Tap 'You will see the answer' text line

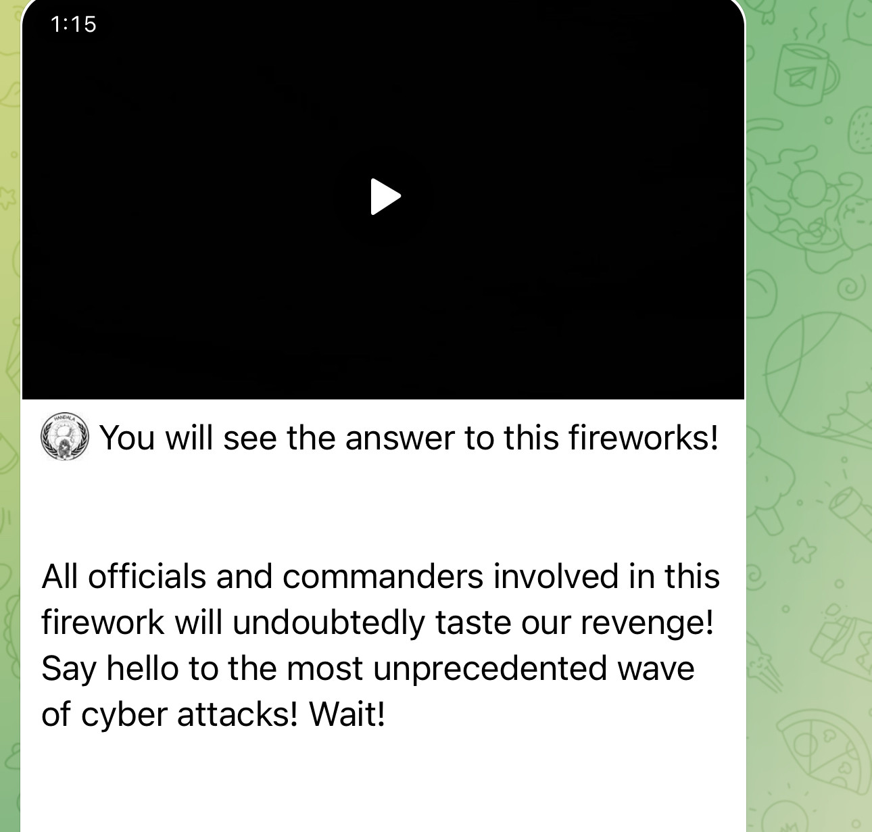[x=408, y=437]
